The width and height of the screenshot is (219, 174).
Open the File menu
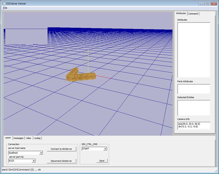(5, 8)
